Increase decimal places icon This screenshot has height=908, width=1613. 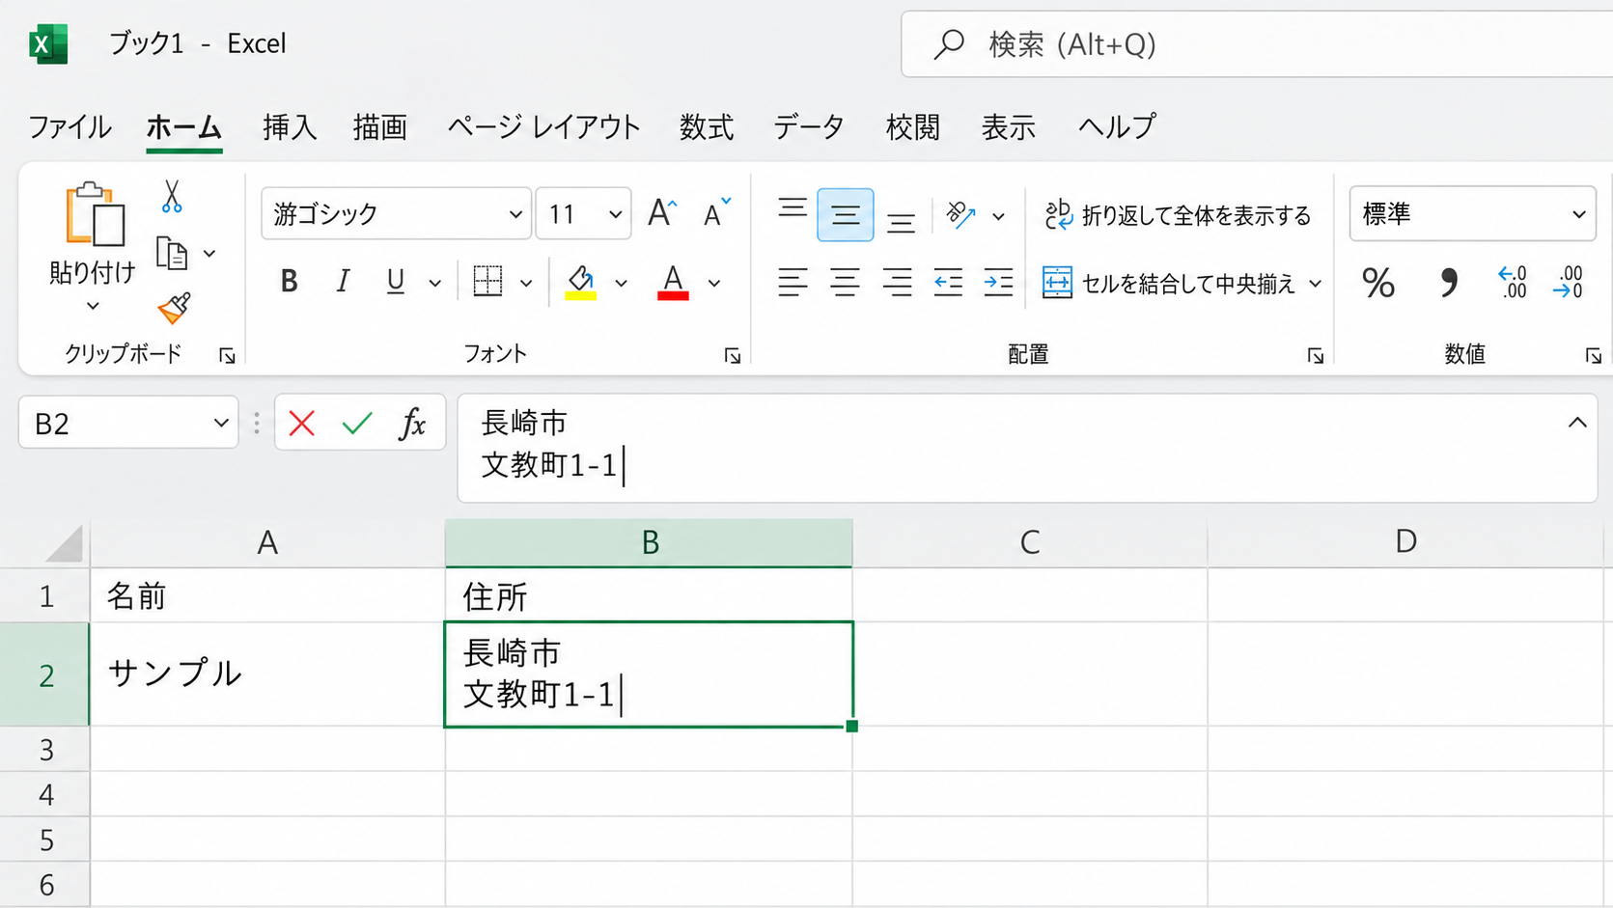(x=1513, y=283)
